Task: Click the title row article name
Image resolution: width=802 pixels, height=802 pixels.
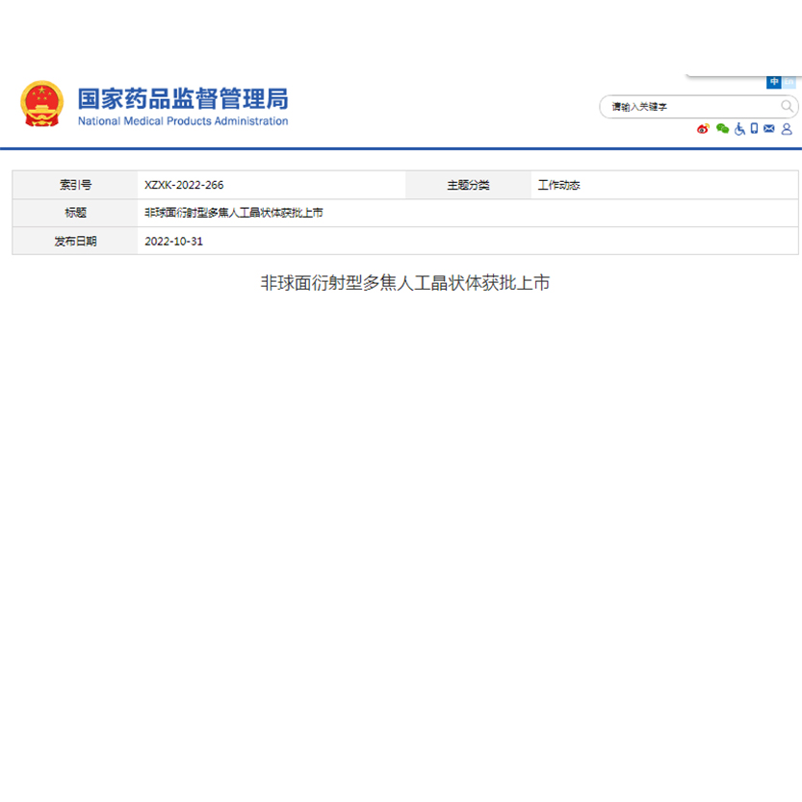Action: pyautogui.click(x=233, y=213)
